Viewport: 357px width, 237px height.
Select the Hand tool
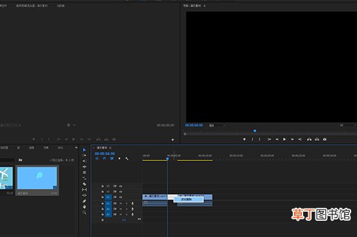[x=84, y=206]
